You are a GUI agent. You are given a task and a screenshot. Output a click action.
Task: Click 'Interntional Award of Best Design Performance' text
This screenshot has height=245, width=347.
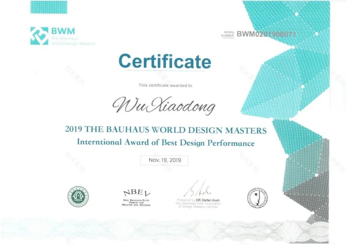point(166,142)
